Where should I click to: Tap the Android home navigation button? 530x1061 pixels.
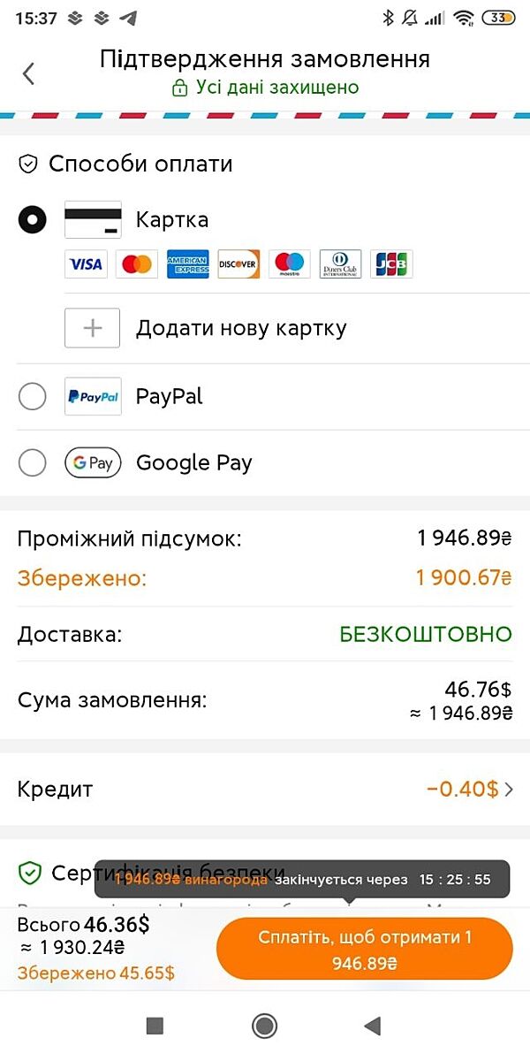pos(264,1026)
